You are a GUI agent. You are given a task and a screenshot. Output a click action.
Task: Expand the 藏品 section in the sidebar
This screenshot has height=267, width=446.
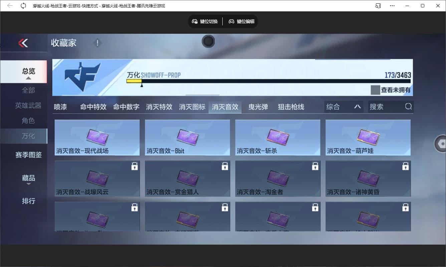click(x=29, y=178)
